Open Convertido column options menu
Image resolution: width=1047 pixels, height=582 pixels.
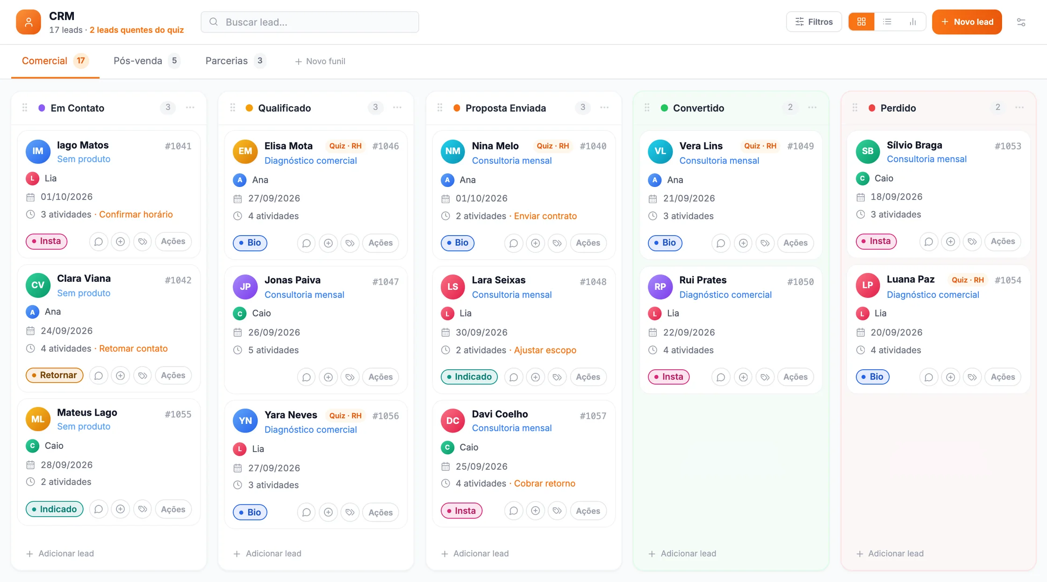[x=812, y=108]
